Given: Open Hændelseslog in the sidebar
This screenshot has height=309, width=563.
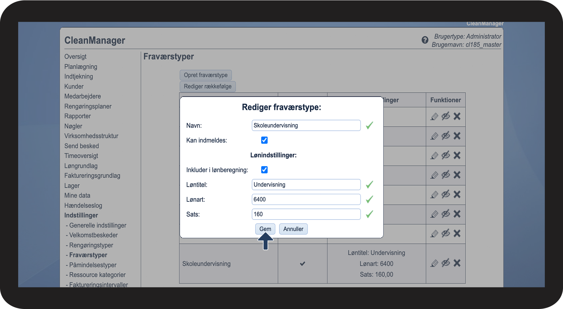Looking at the screenshot, I should [x=83, y=206].
